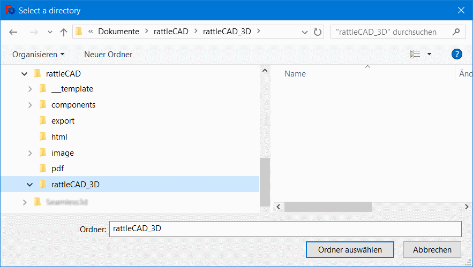Change view using the view icon

(415, 54)
